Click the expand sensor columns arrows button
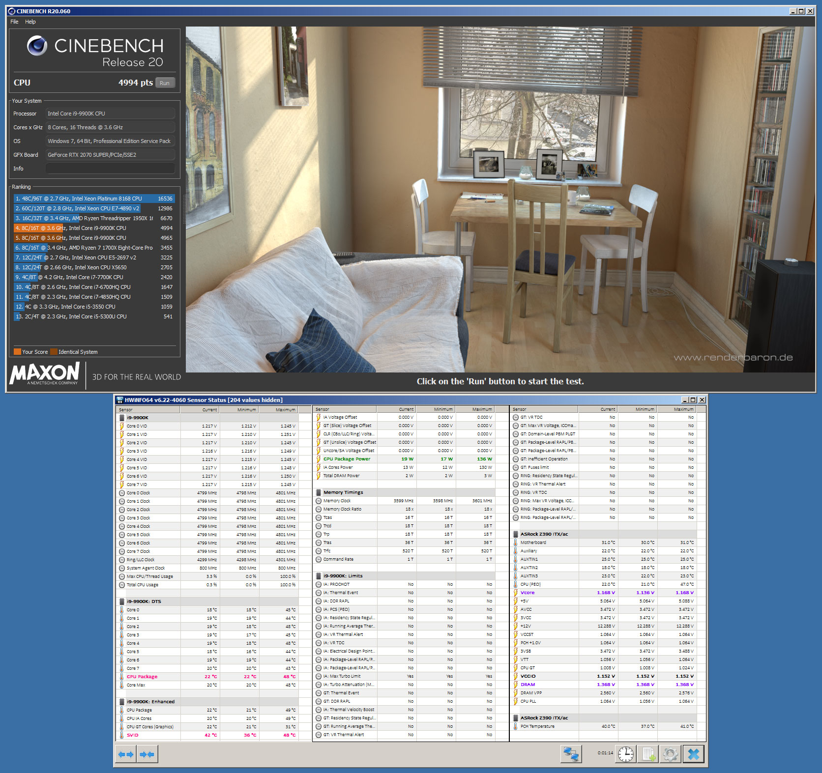The image size is (822, 773). [126, 754]
